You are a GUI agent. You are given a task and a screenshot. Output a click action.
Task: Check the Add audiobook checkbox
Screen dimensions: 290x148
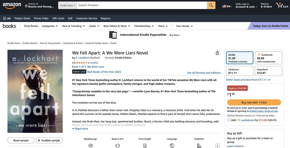point(229,120)
